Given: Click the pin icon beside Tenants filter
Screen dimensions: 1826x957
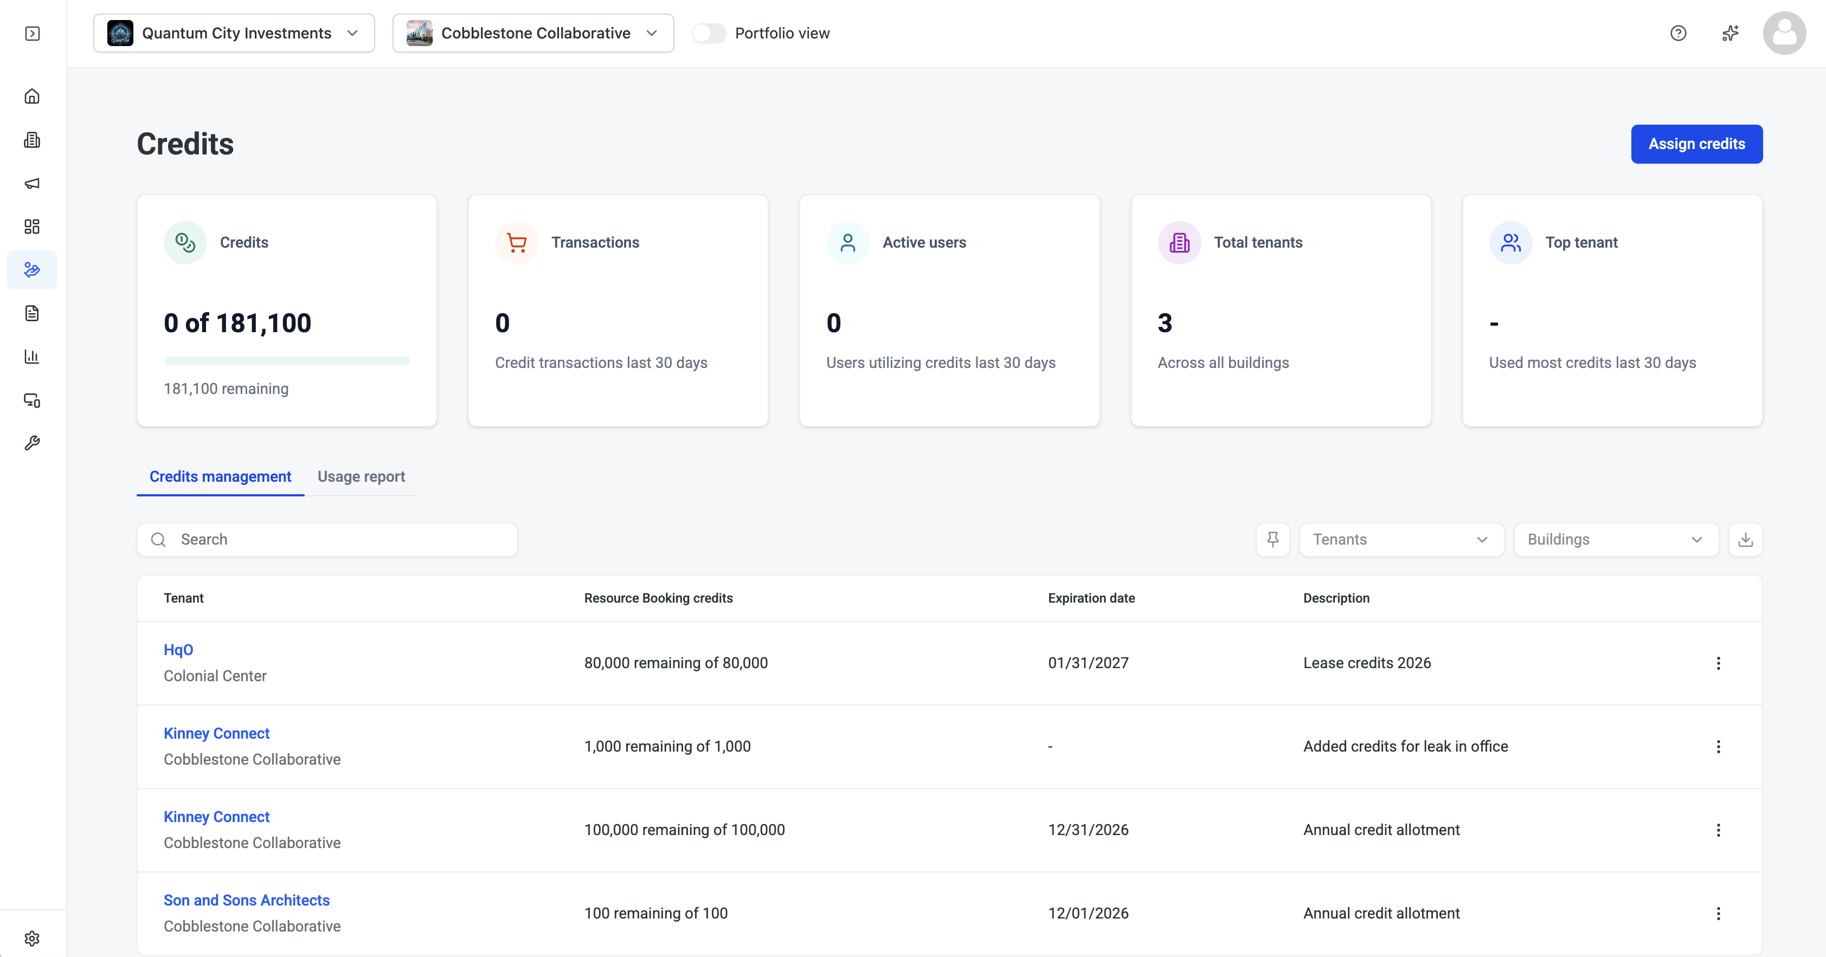Looking at the screenshot, I should (1272, 540).
